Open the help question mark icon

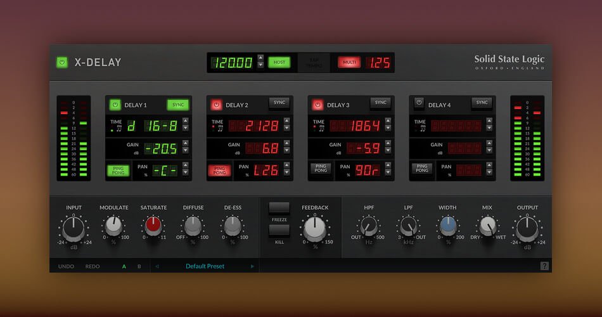544,266
